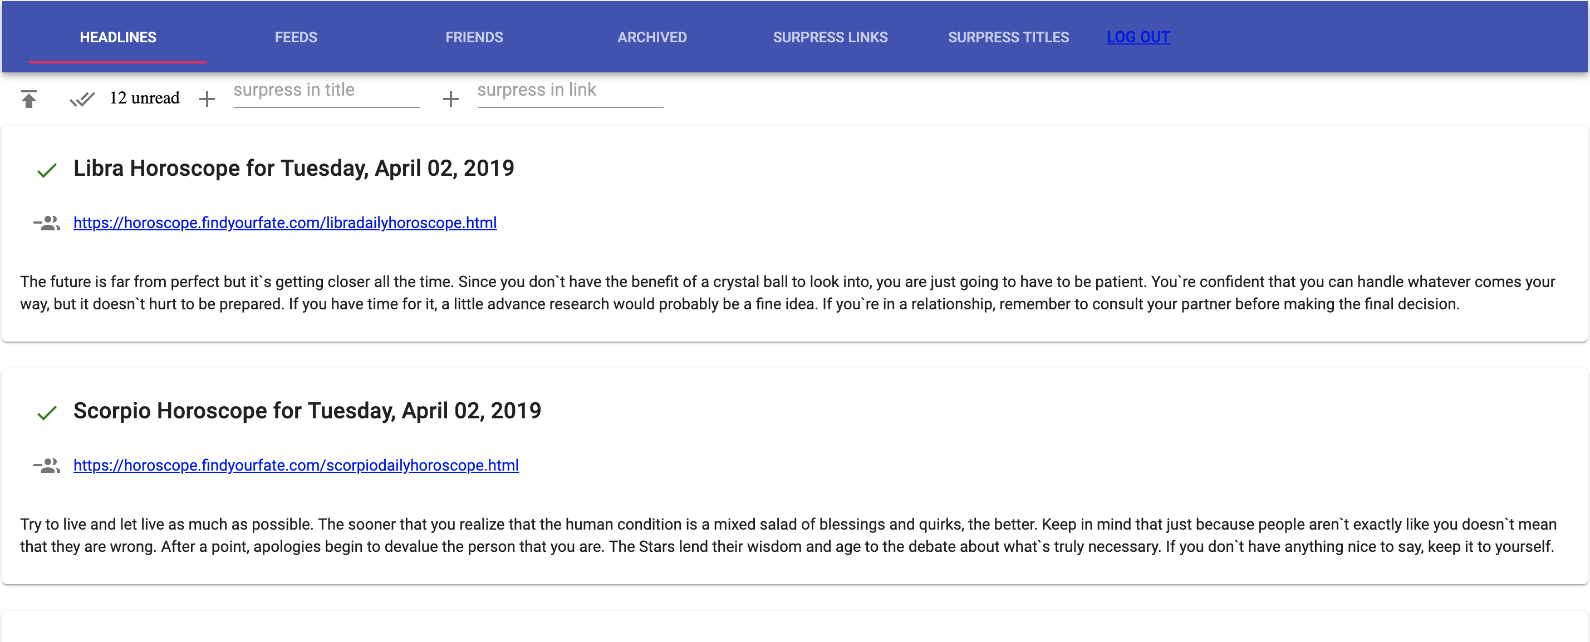Click the mark all read double-check icon
The width and height of the screenshot is (1590, 642).
tap(81, 98)
